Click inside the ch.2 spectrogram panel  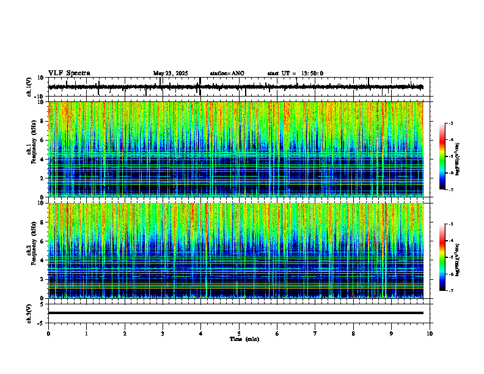point(236,251)
